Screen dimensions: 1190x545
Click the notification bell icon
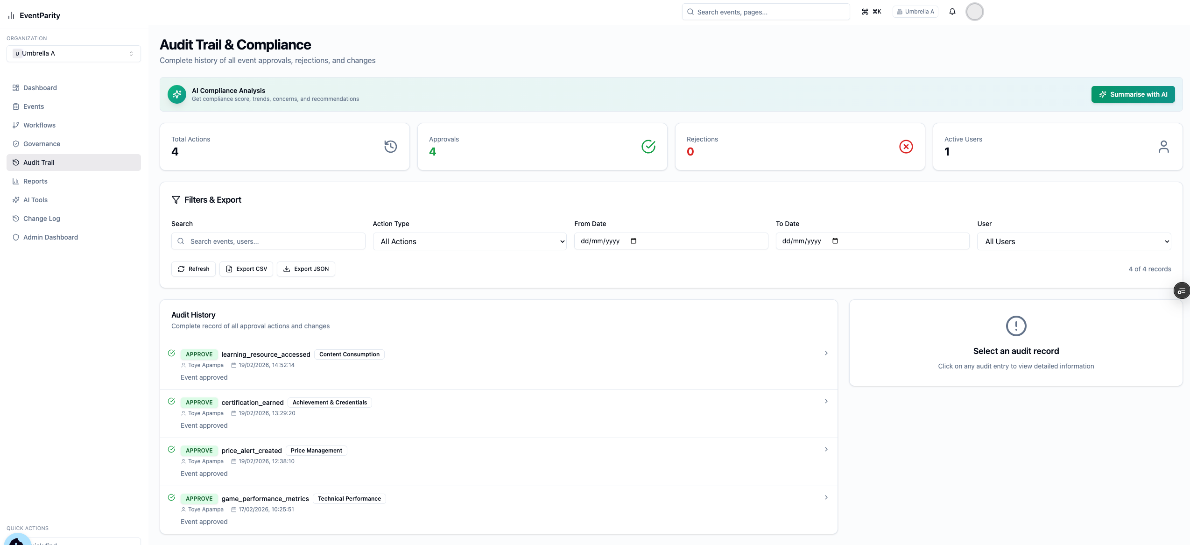951,11
